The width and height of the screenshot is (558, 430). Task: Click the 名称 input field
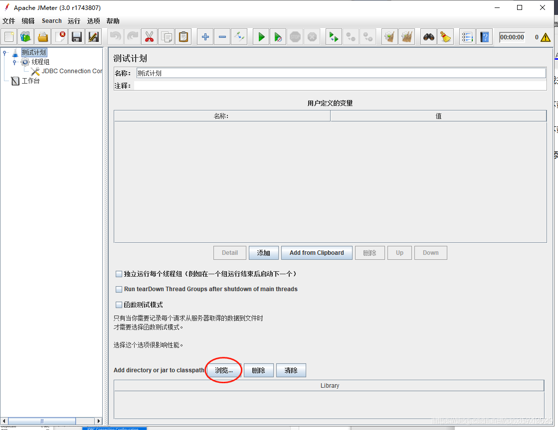(341, 73)
